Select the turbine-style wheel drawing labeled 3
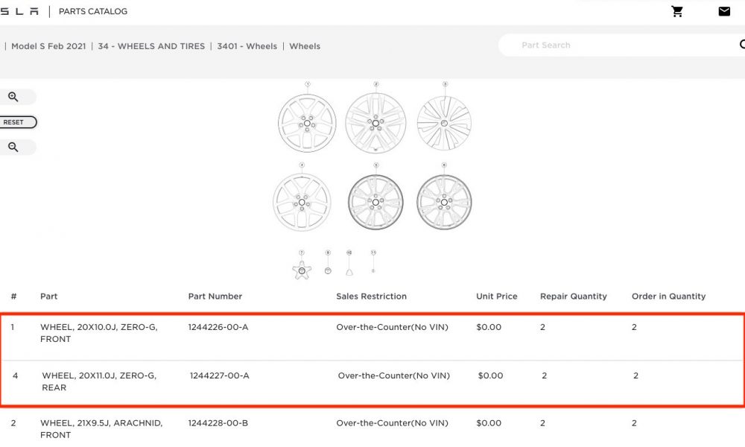The width and height of the screenshot is (745, 447). (x=444, y=123)
